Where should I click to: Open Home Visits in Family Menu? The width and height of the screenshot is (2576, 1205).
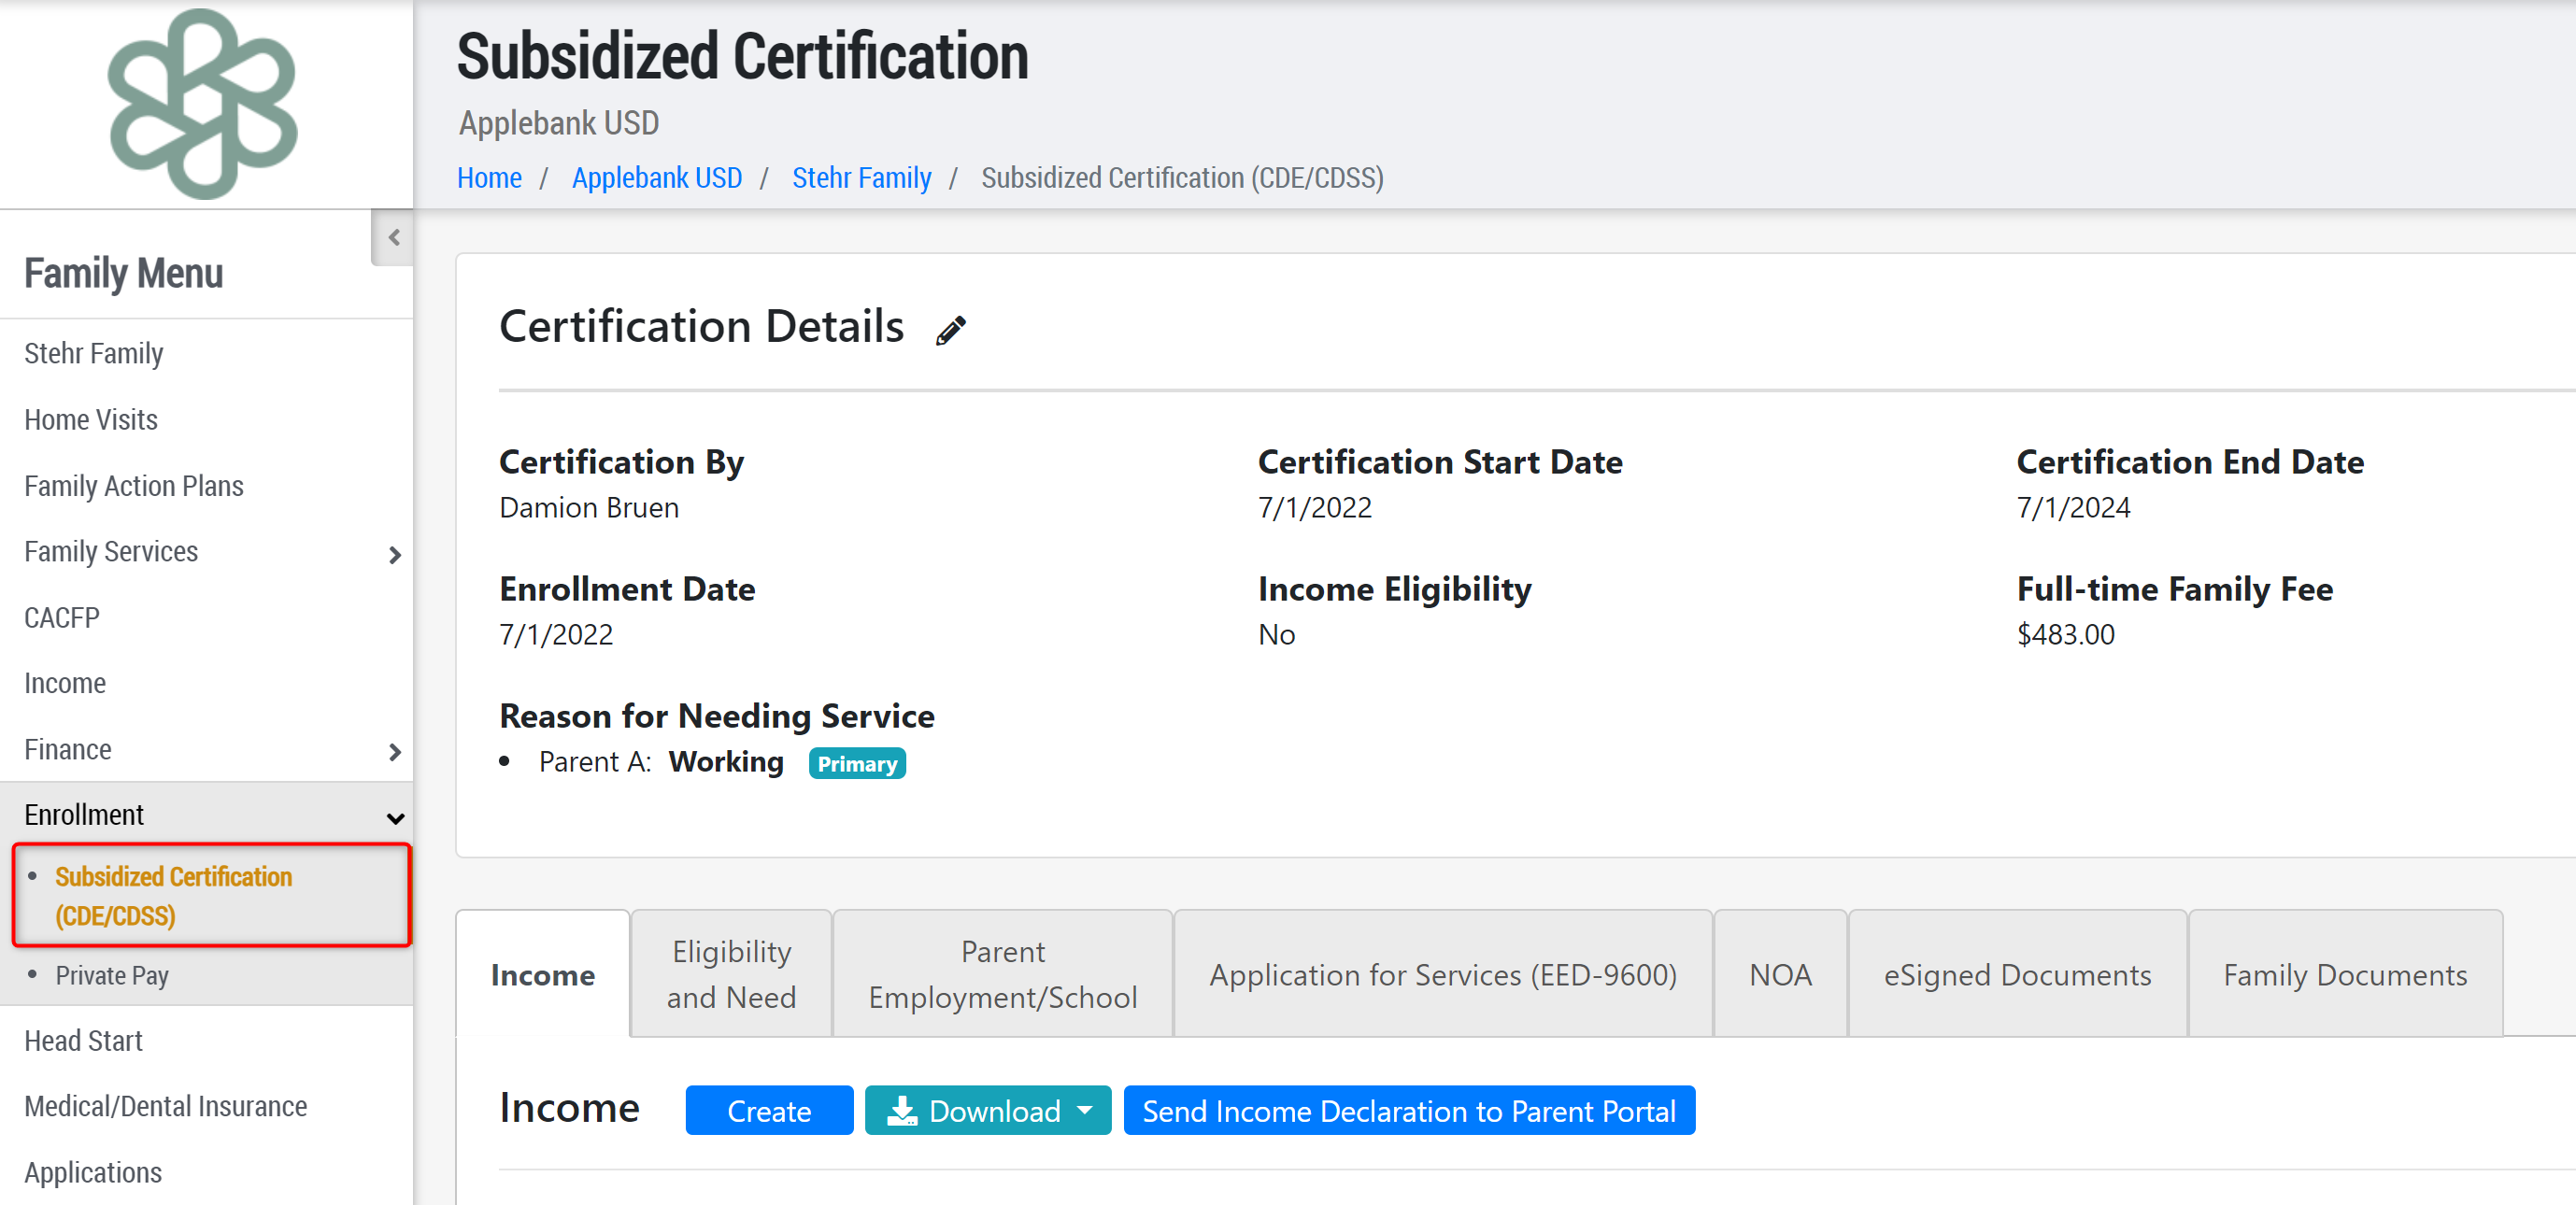point(91,420)
